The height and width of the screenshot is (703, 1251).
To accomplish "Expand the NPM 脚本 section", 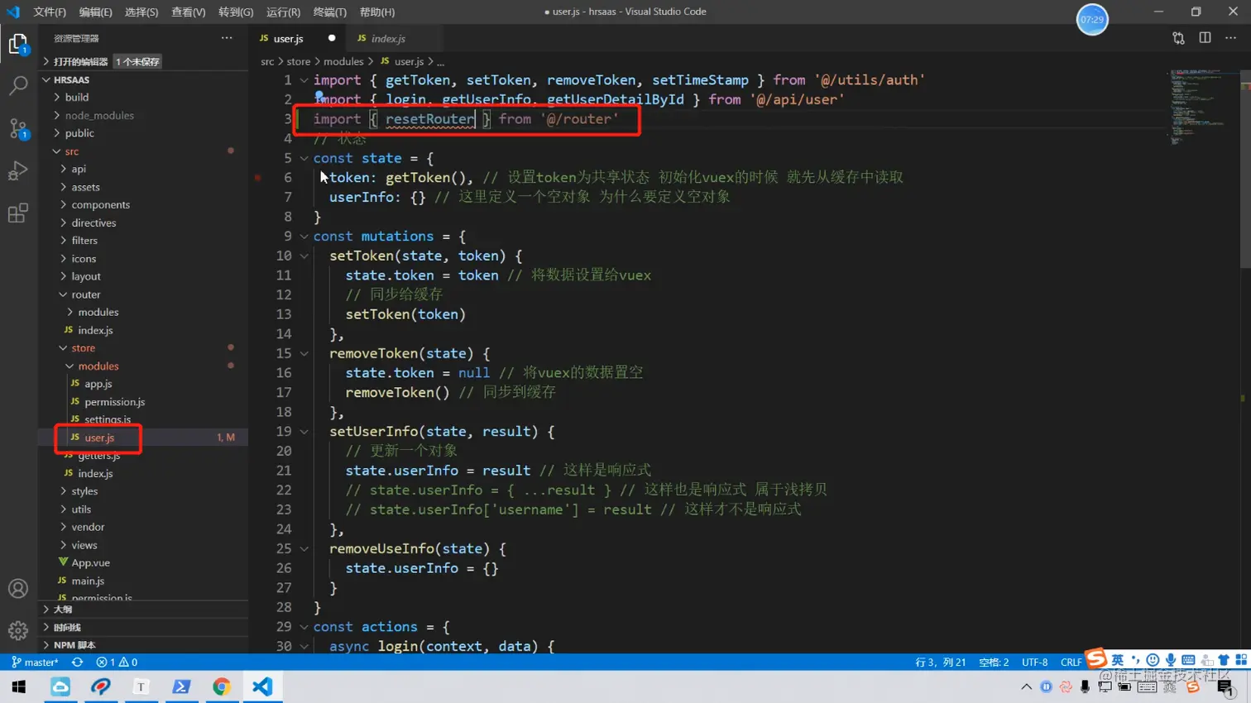I will point(143,645).
